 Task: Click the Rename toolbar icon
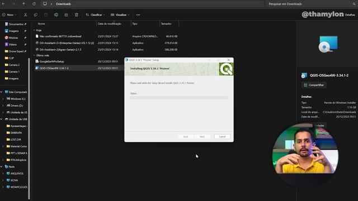click(56, 15)
